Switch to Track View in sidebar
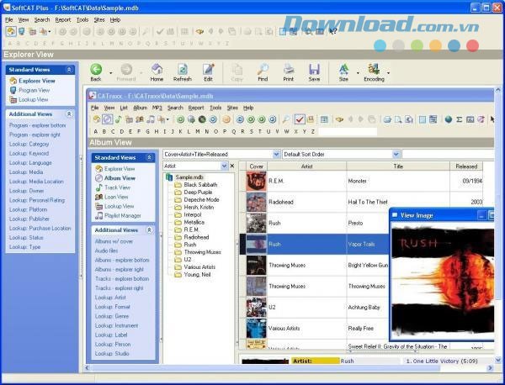The image size is (505, 385). coord(117,187)
